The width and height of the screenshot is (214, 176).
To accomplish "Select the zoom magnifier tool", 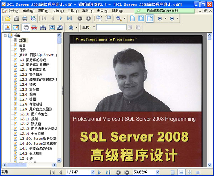I will pos(119,18).
